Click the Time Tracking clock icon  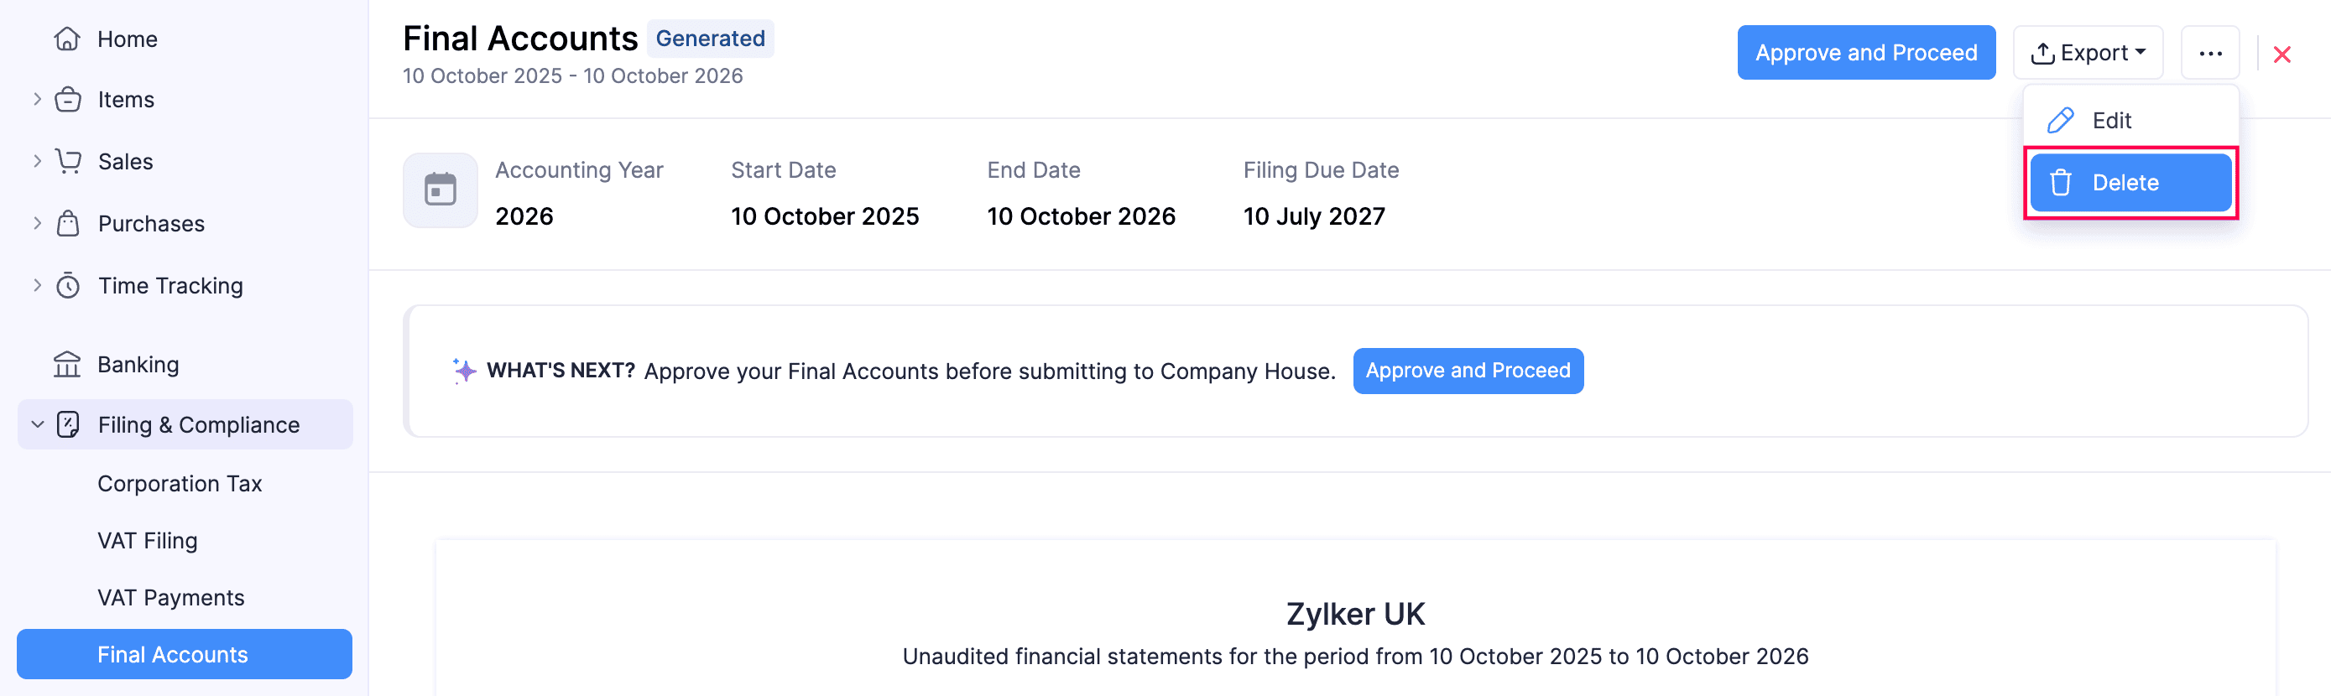69,285
